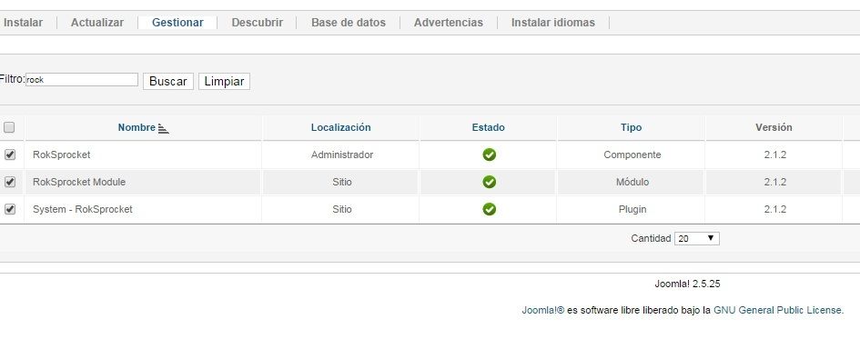Open the Base de datos tab
Image resolution: width=860 pixels, height=349 pixels.
(x=349, y=23)
